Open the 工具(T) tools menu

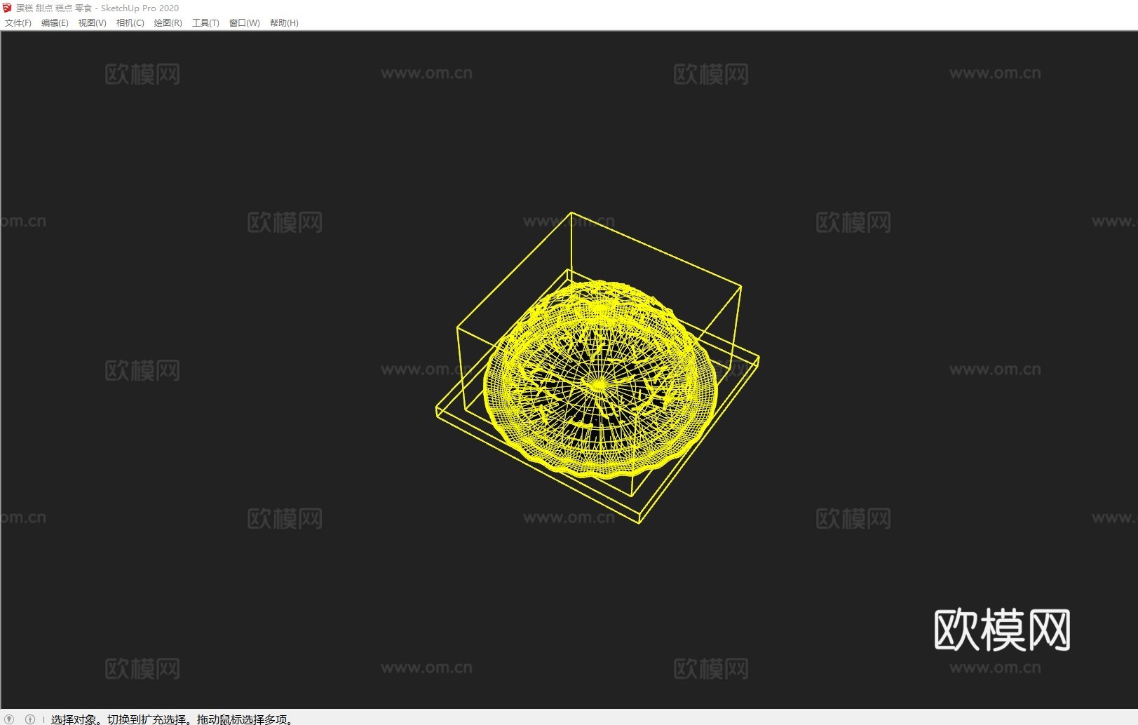(205, 23)
